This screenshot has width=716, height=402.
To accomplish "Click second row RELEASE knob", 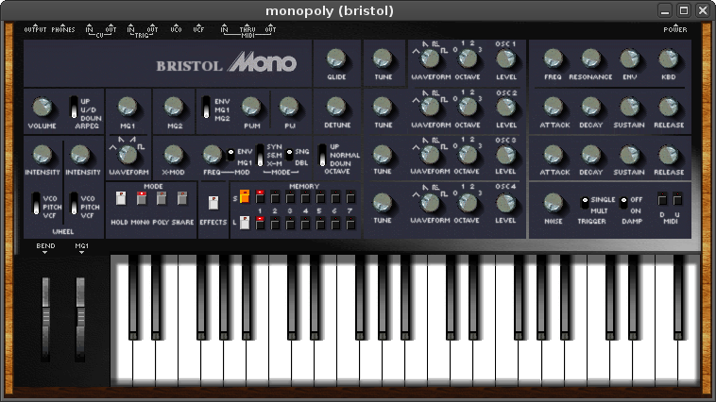I will pyautogui.click(x=668, y=155).
